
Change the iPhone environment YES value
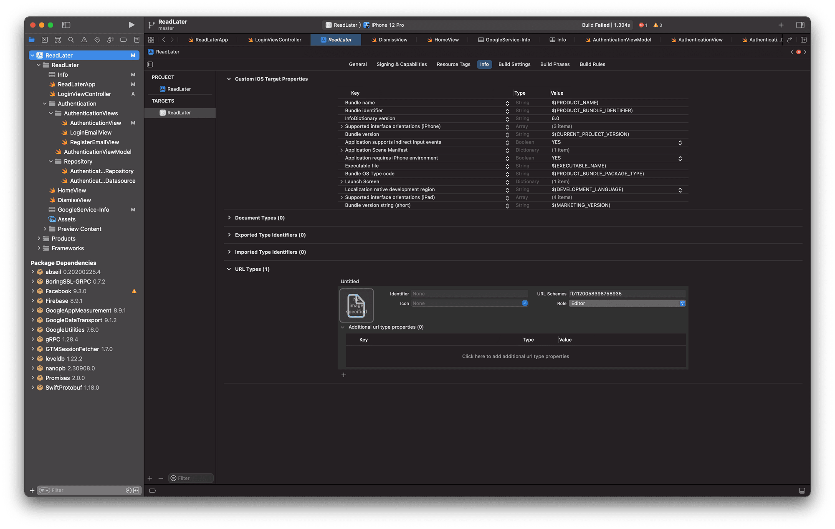tap(680, 158)
